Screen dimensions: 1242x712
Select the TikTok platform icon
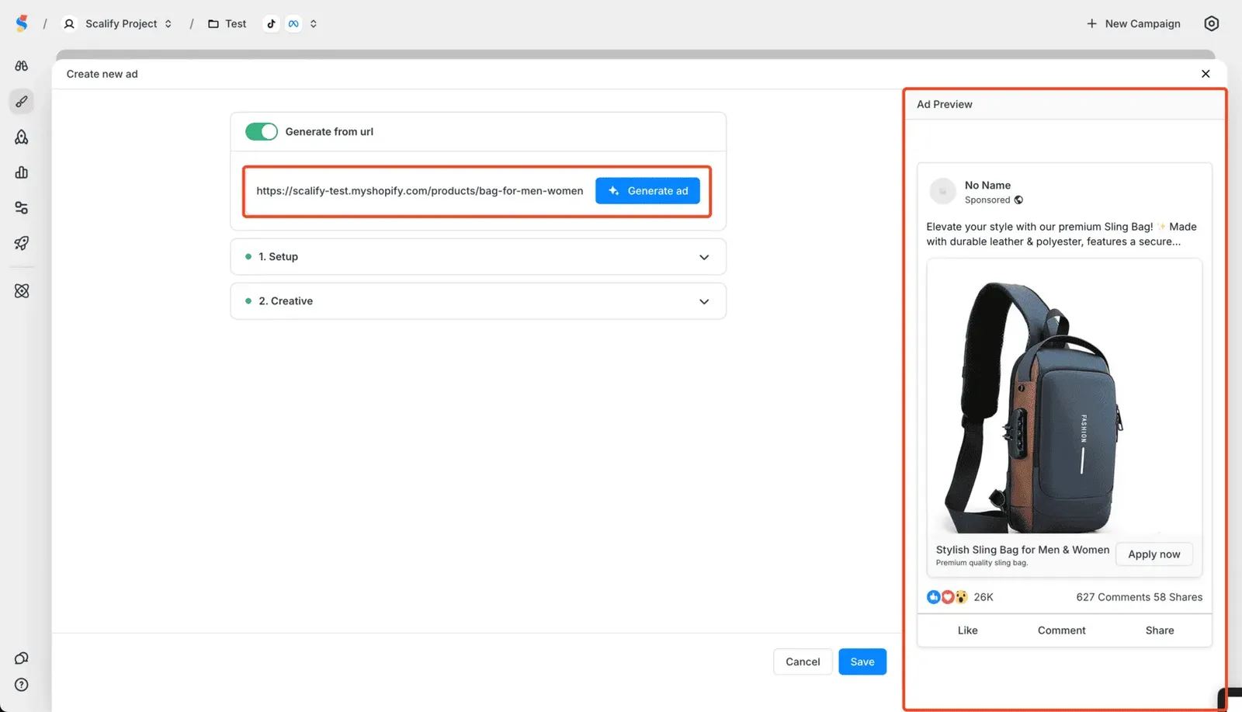(271, 23)
